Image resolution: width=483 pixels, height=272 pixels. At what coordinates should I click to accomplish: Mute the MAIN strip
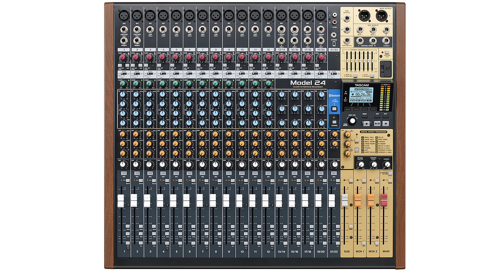[x=390, y=180]
